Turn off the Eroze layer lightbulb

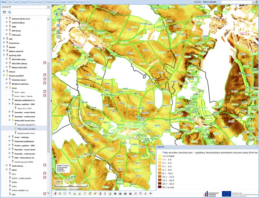point(10,88)
